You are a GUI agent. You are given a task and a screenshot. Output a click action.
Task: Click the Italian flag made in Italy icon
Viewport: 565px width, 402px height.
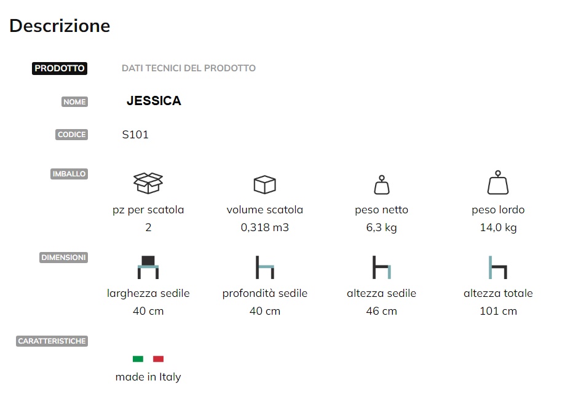tap(148, 359)
